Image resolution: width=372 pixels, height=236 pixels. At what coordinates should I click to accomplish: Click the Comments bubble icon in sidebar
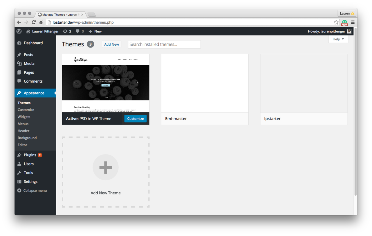point(19,81)
